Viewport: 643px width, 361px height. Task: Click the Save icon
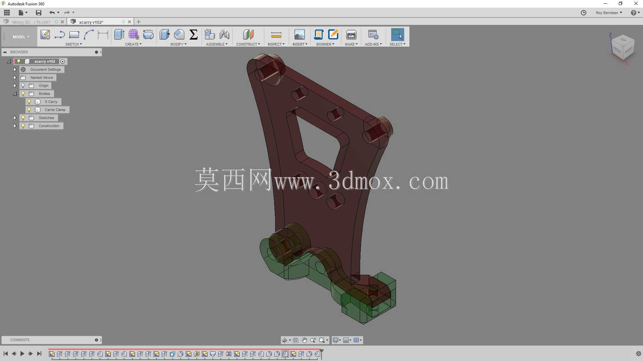pos(39,13)
